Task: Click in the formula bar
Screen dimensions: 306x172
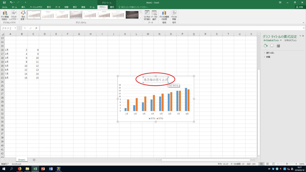Action: 171,28
